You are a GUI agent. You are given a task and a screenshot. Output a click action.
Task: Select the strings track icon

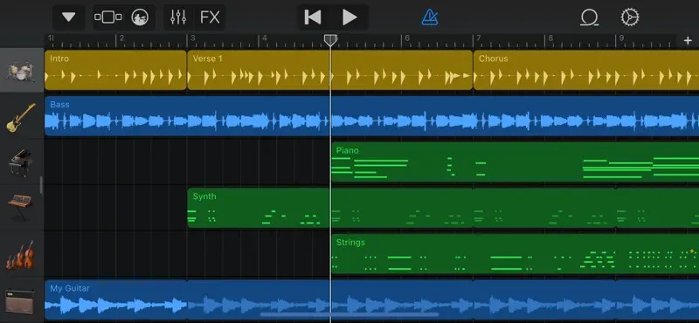[x=20, y=255]
